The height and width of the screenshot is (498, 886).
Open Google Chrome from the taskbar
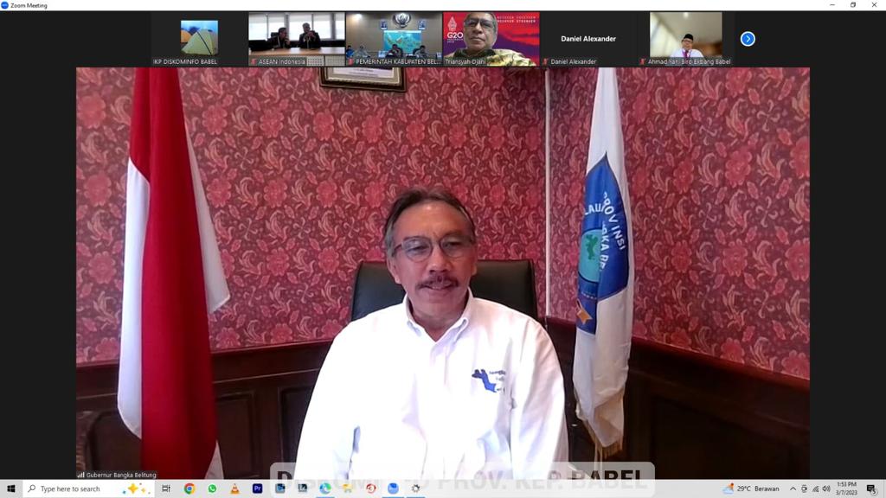[x=189, y=488]
